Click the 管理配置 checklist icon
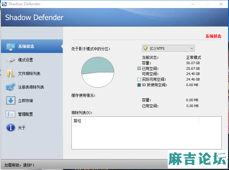The height and width of the screenshot is (170, 229). click(11, 114)
